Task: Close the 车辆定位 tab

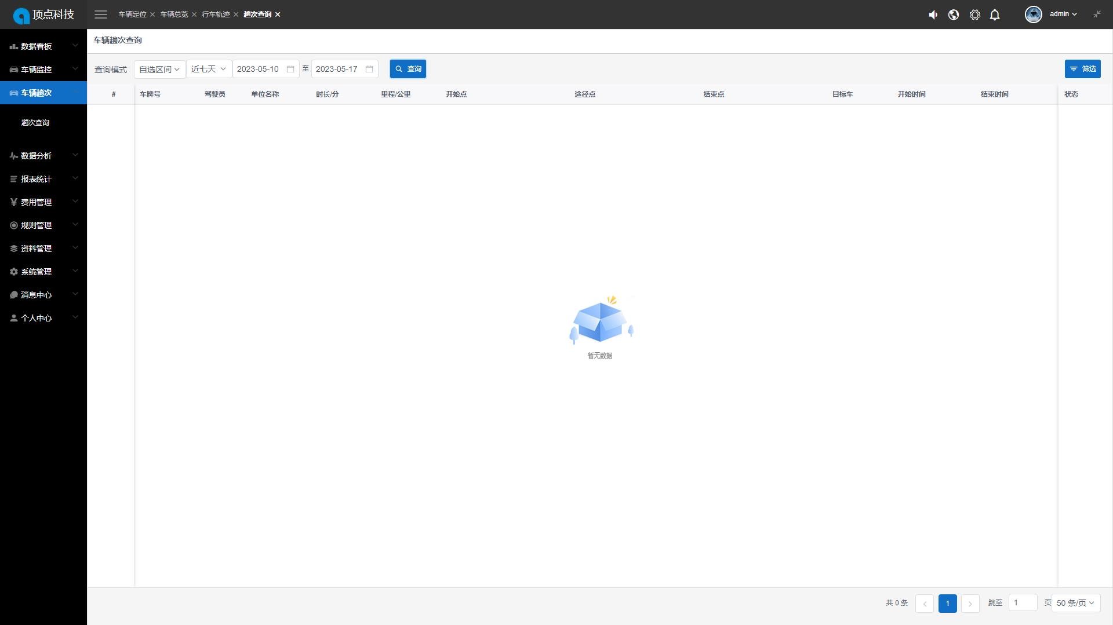Action: pos(152,14)
